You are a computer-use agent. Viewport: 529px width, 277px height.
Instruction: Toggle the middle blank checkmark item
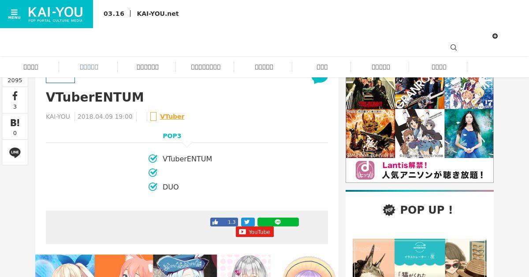pos(153,173)
